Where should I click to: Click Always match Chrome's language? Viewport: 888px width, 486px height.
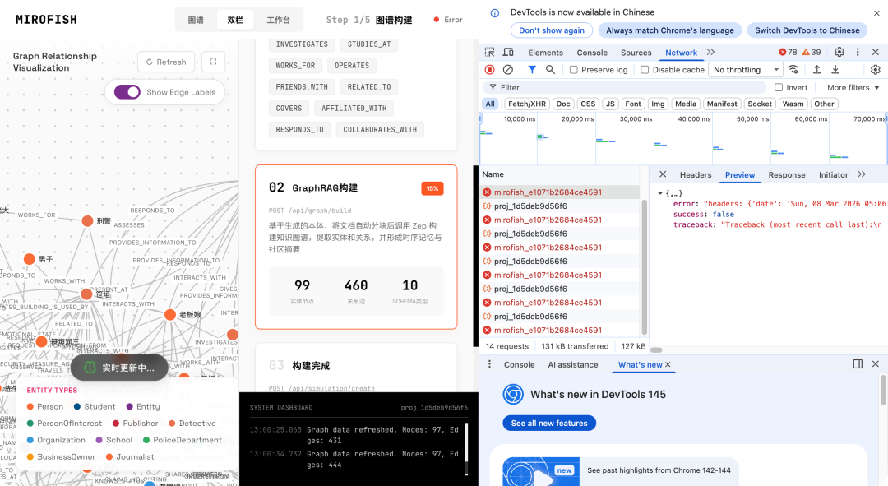point(670,30)
